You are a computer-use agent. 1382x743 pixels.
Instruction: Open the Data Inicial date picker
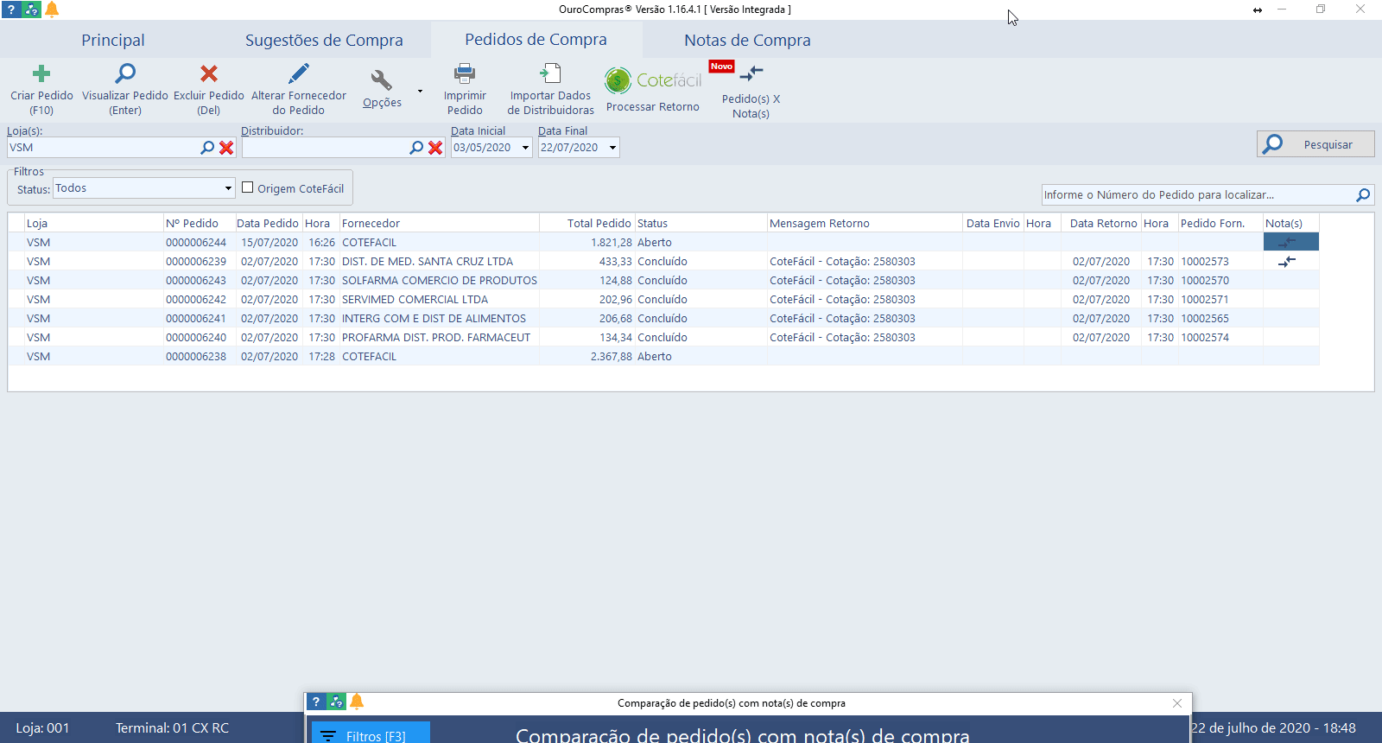click(525, 148)
